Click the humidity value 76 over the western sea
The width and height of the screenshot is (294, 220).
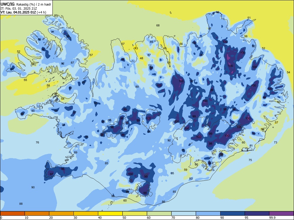[x=37, y=142]
